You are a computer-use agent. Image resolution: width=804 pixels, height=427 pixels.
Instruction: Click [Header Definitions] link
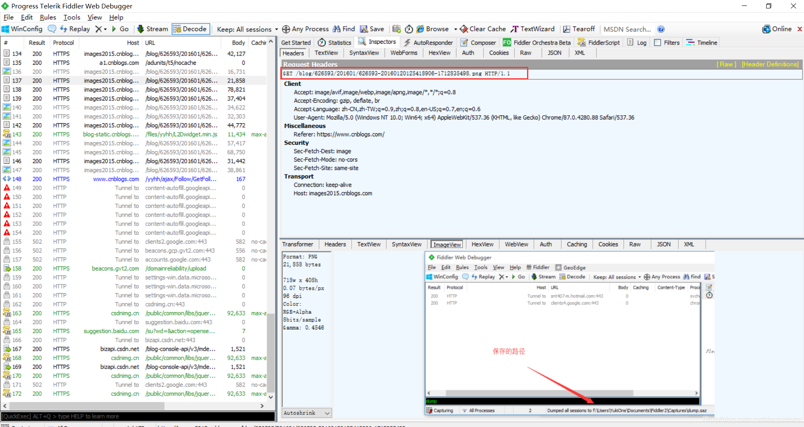[x=770, y=64]
